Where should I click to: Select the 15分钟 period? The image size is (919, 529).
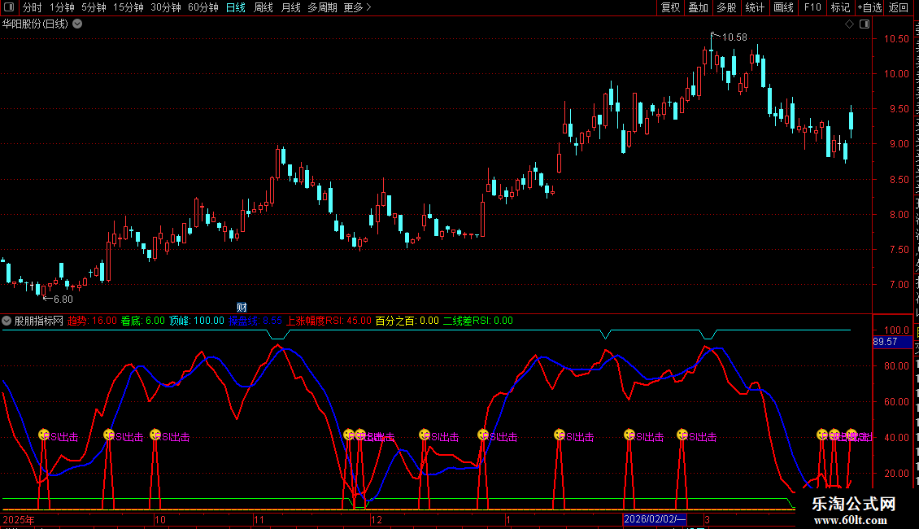pos(128,7)
